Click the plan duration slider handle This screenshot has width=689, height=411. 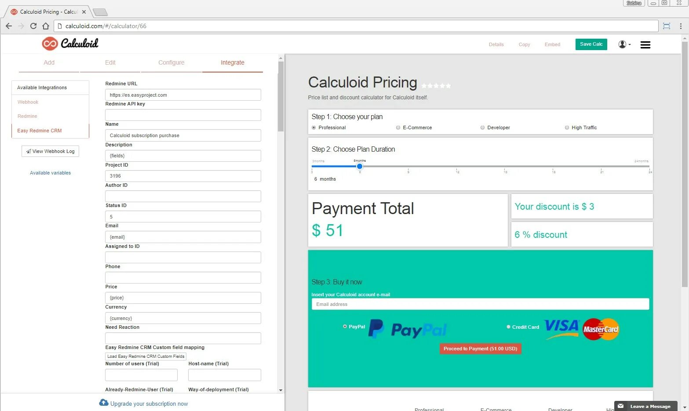[x=360, y=166]
